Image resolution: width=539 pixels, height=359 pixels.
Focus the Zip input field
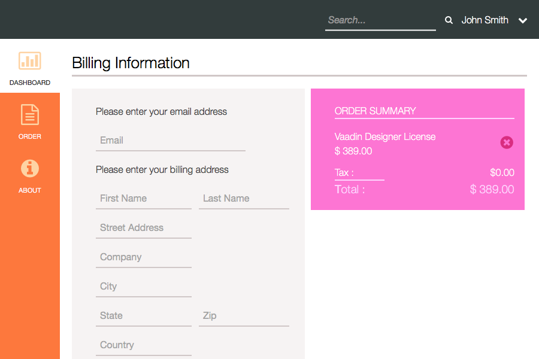tap(244, 316)
